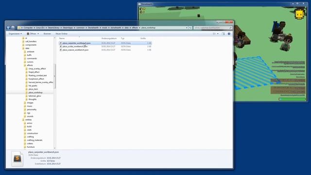Click the folder icon beside entities
The image size is (311, 175).
tap(23, 120)
